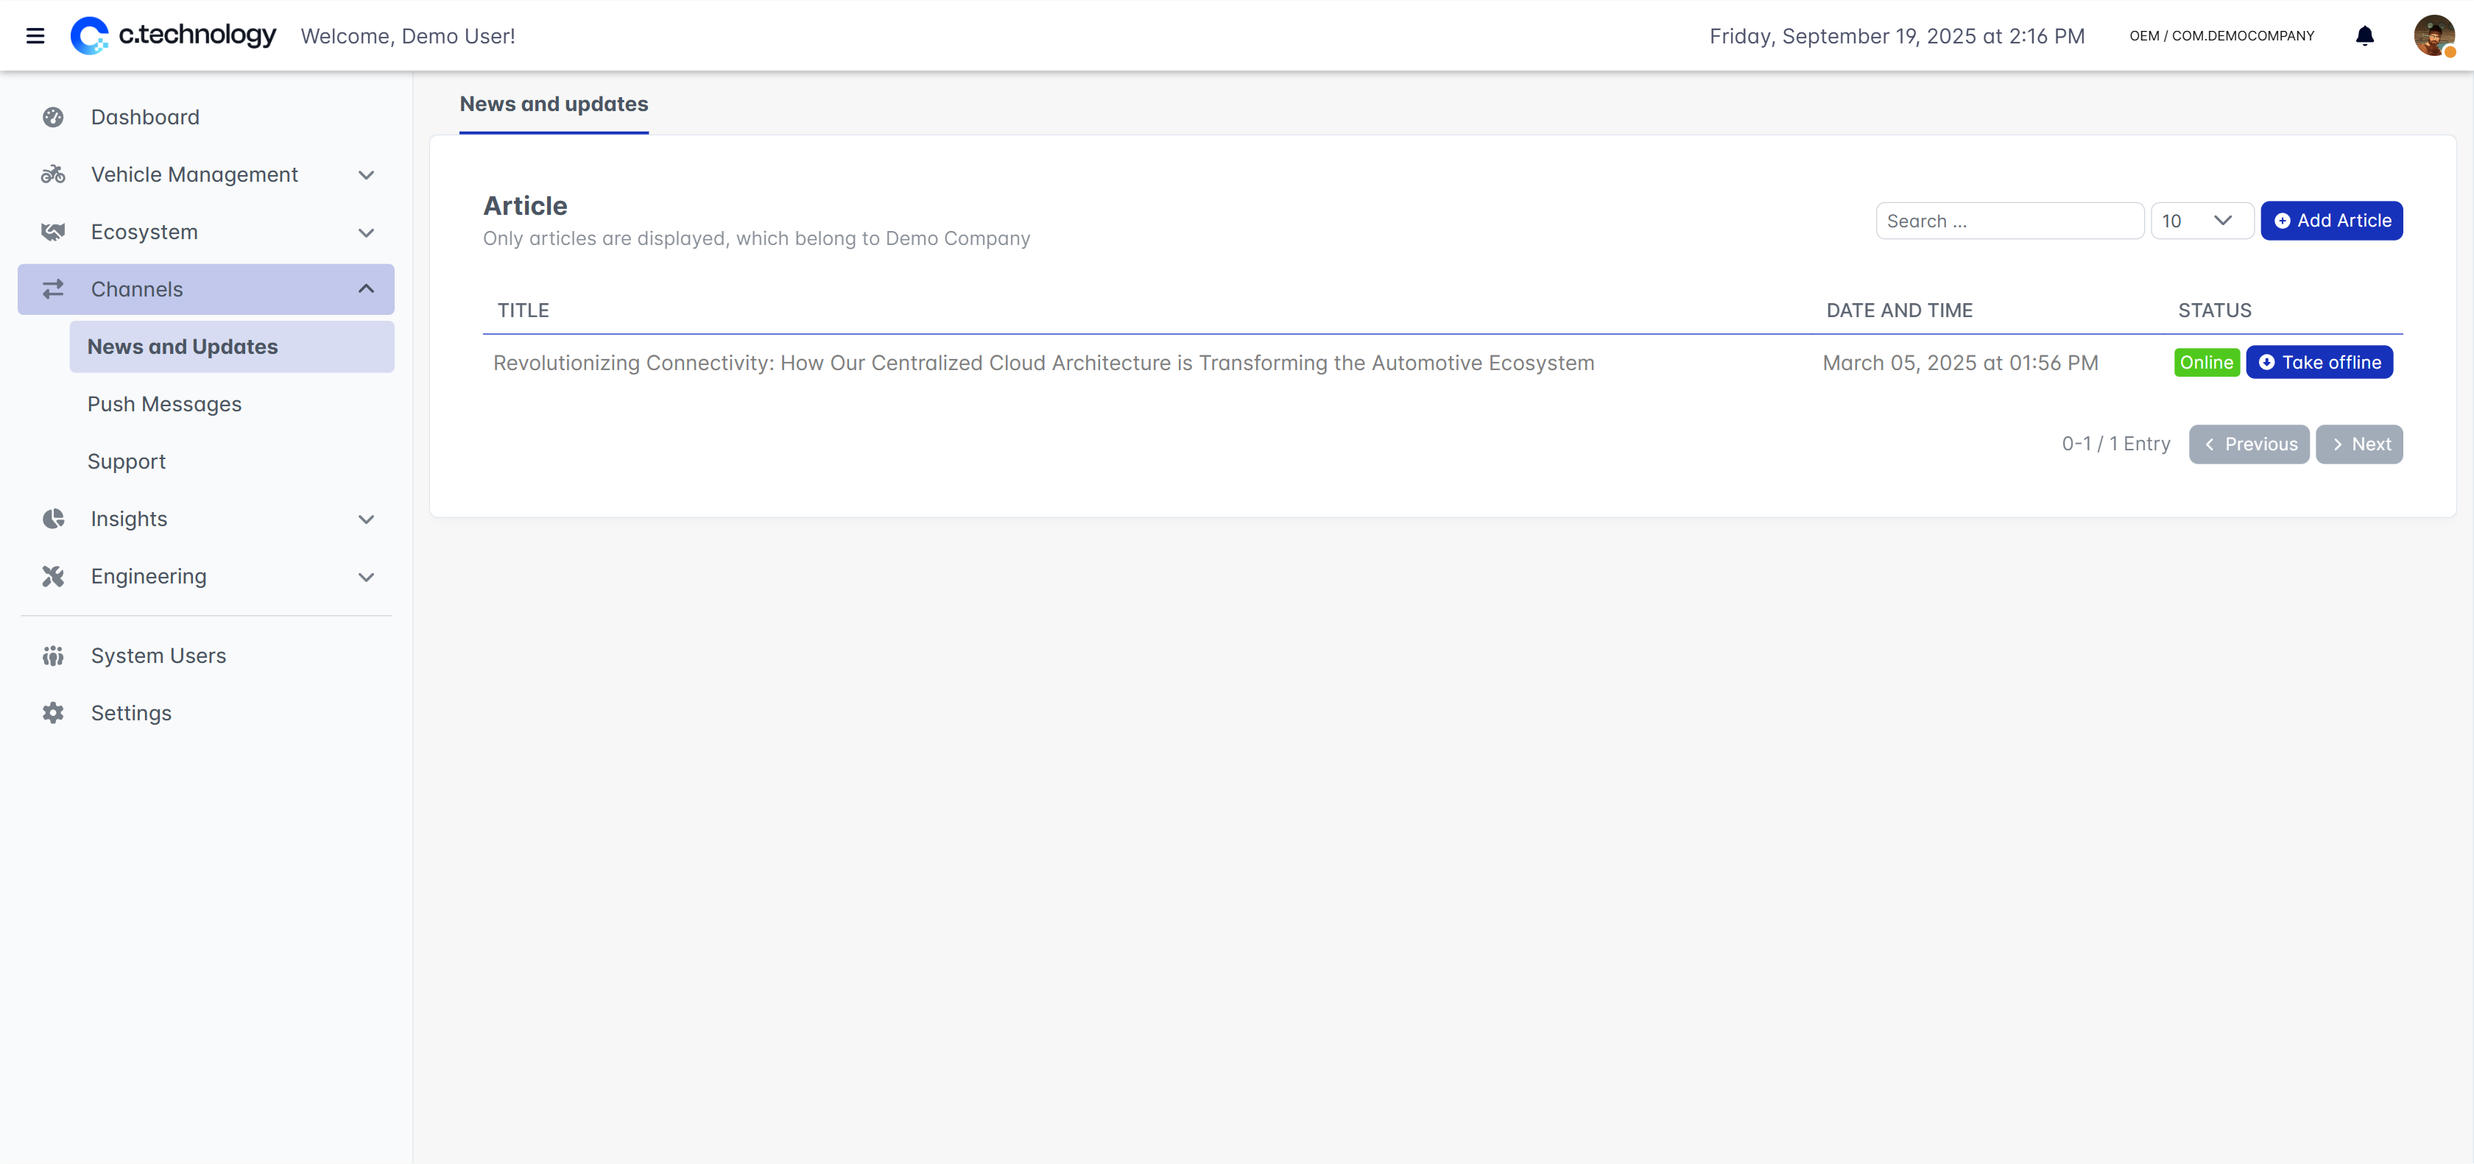Click the article Search field
Image resolution: width=2474 pixels, height=1164 pixels.
(2008, 221)
